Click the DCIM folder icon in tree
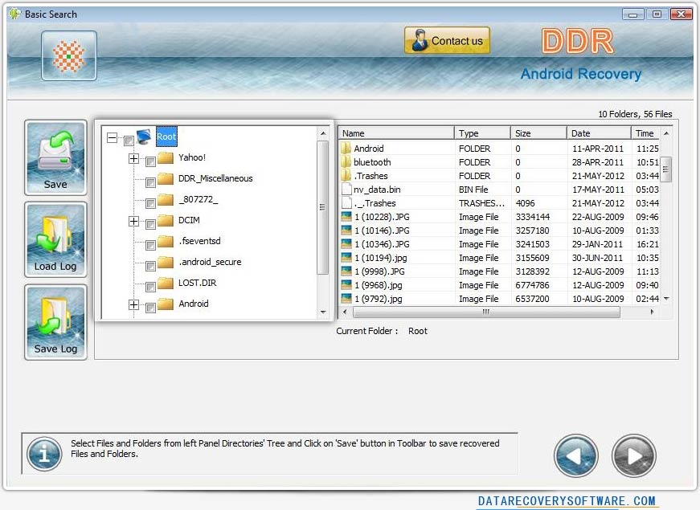This screenshot has height=510, width=700. click(x=166, y=220)
